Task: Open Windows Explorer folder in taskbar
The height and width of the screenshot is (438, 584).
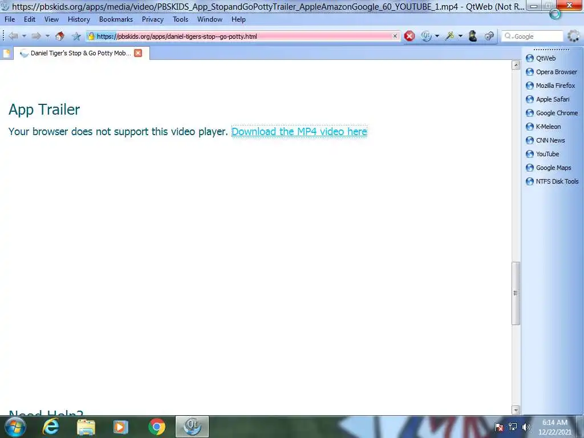Action: [86, 427]
